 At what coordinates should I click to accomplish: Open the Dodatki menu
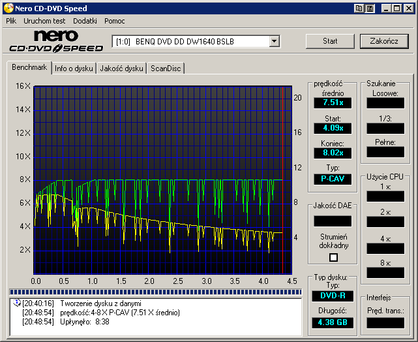(x=85, y=21)
